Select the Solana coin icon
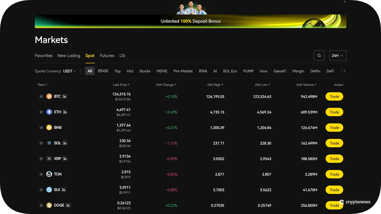This screenshot has width=381, height=214. pyautogui.click(x=49, y=143)
